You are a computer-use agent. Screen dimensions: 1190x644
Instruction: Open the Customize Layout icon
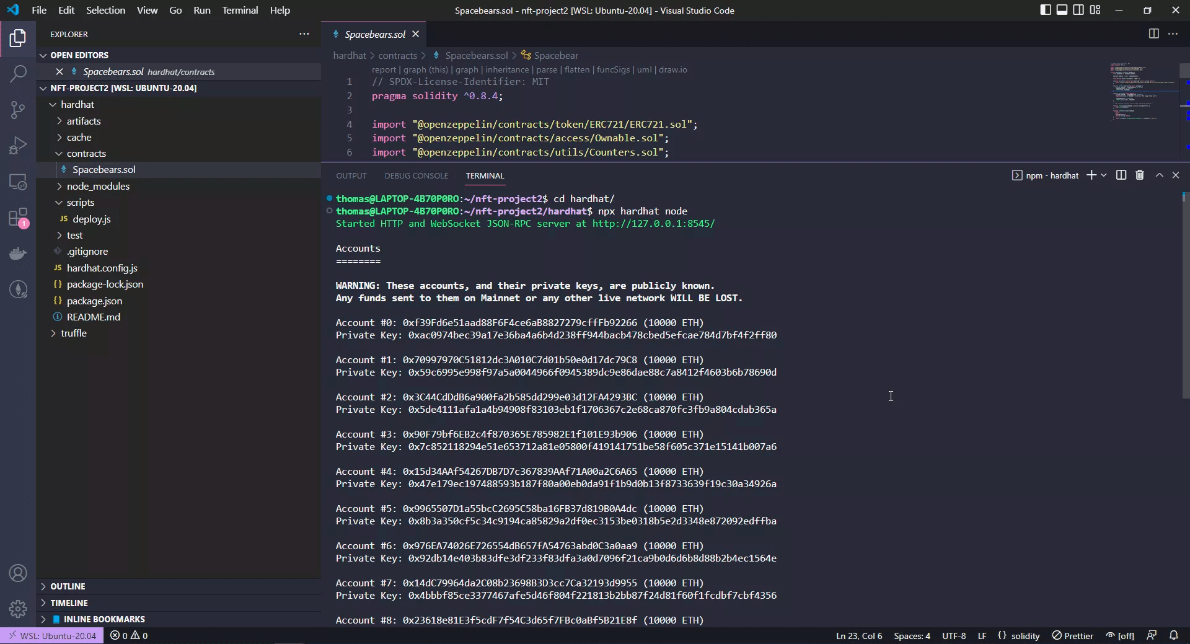(x=1095, y=10)
